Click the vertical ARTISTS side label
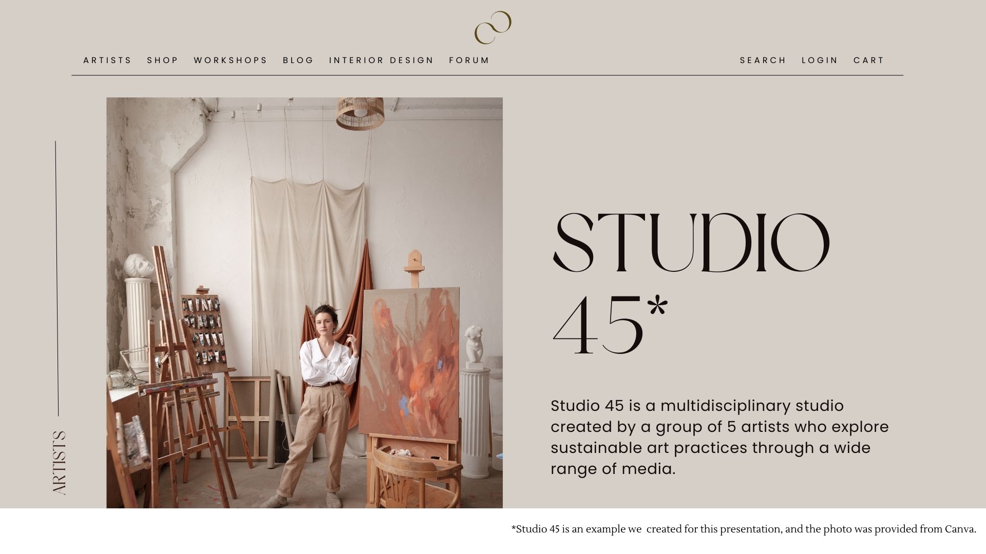The height and width of the screenshot is (554, 986). pos(60,463)
